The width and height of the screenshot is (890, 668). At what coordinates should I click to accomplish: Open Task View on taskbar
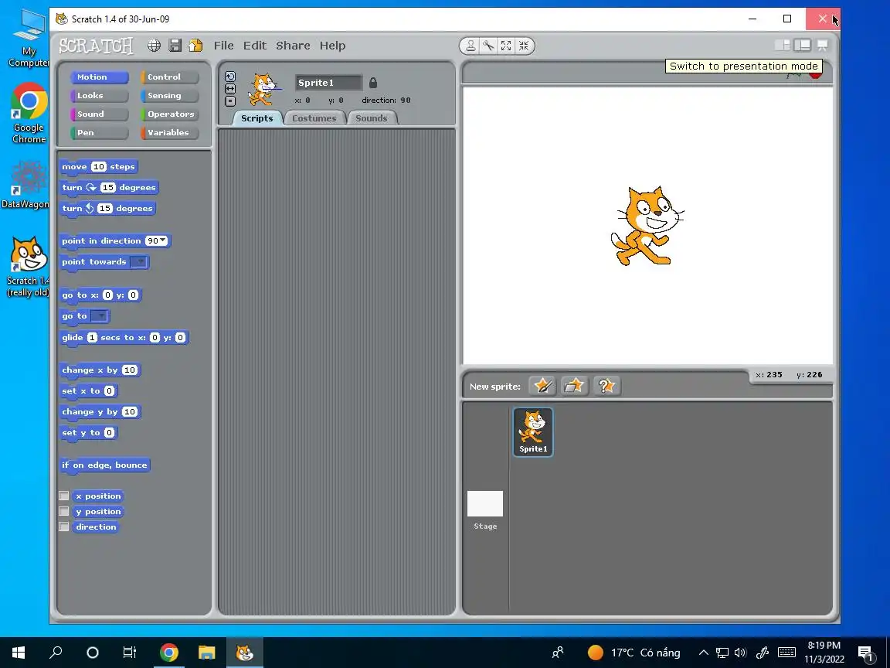pos(130,652)
